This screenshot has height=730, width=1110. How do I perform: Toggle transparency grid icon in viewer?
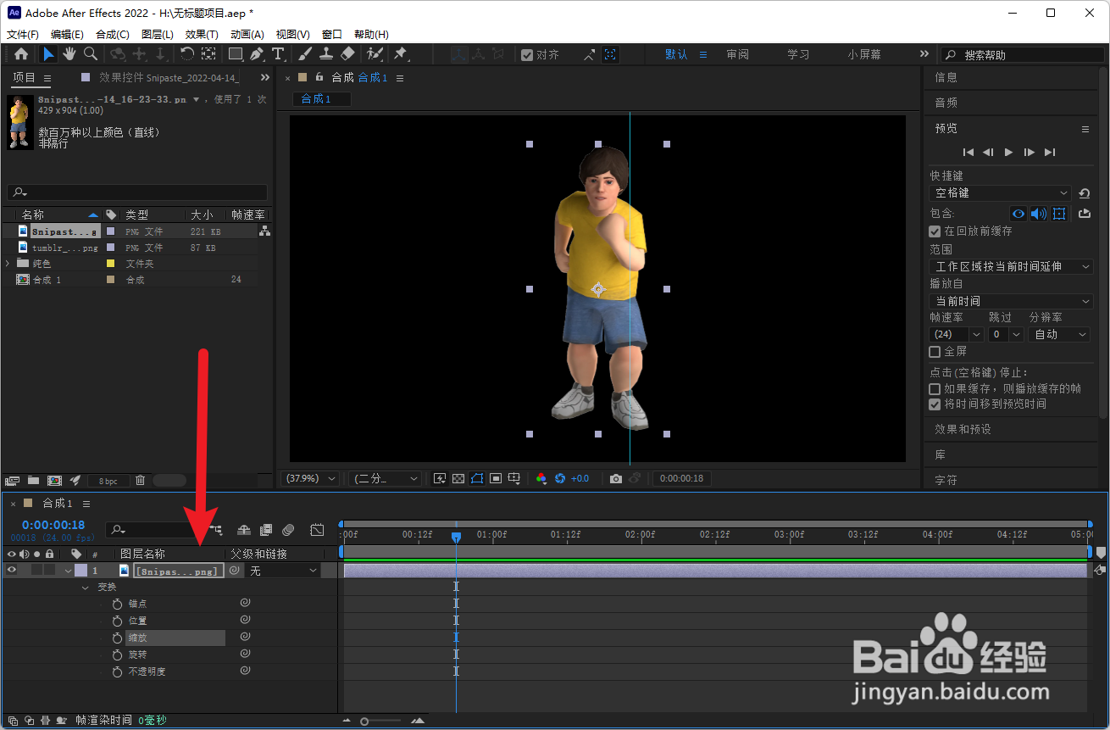click(x=458, y=478)
